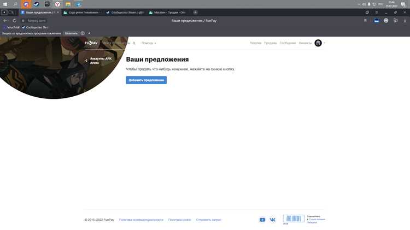Screen dimensions: 410x230
Task: Open the cookie policy footer link
Action: pos(179,220)
